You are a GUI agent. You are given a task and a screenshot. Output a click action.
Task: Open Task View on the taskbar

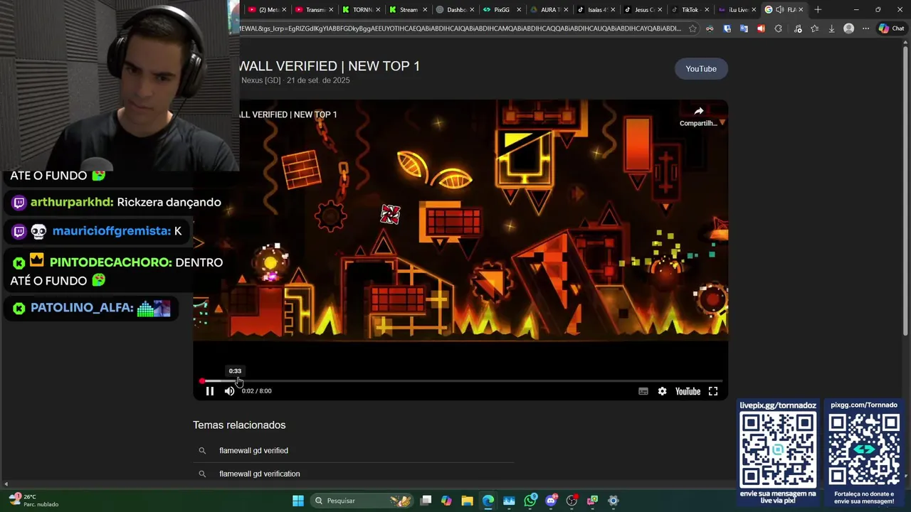(x=426, y=501)
